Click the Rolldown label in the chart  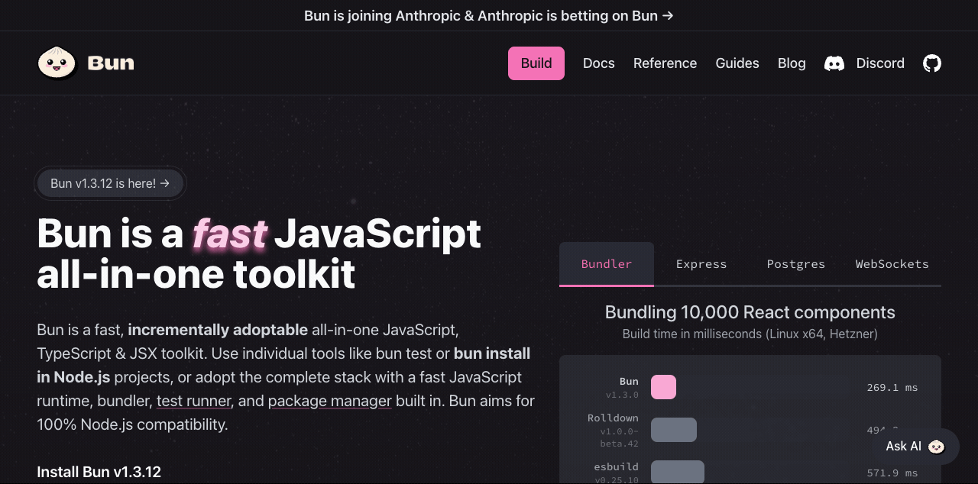pos(613,418)
